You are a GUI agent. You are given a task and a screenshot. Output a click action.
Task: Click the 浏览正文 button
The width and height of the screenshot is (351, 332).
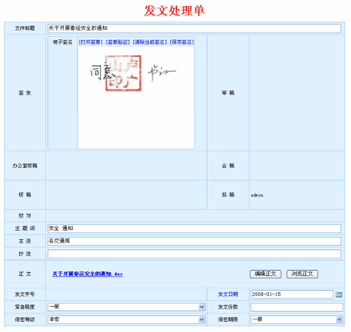click(x=302, y=274)
